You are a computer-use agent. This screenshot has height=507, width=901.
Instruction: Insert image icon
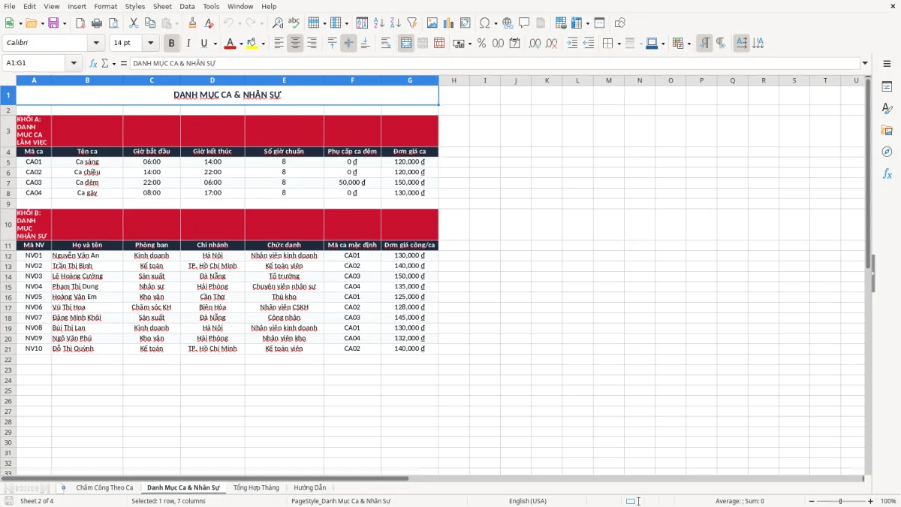tap(432, 23)
